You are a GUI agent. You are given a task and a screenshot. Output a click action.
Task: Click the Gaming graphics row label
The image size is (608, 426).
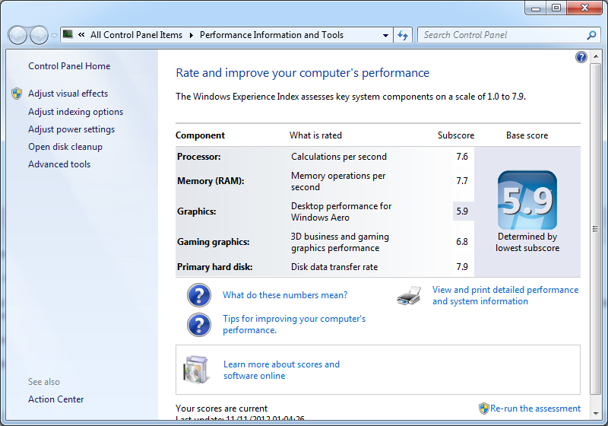coord(214,242)
